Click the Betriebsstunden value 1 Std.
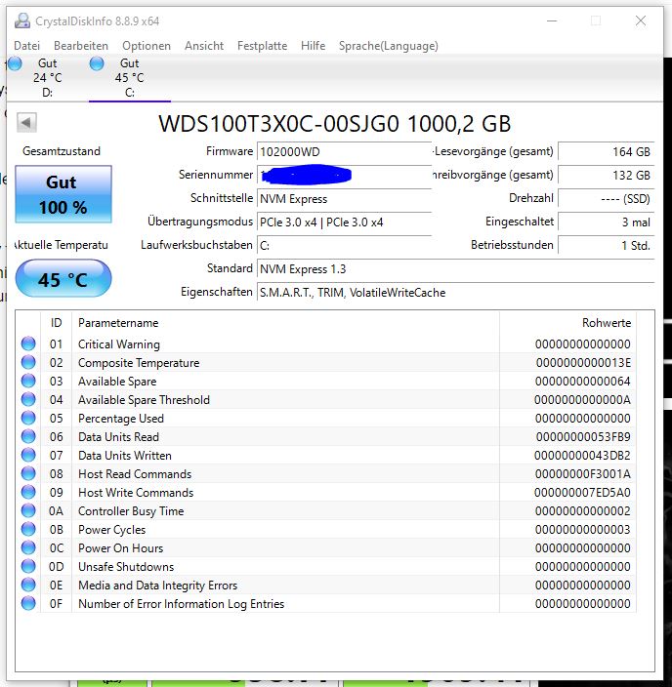The image size is (672, 687). pos(607,245)
